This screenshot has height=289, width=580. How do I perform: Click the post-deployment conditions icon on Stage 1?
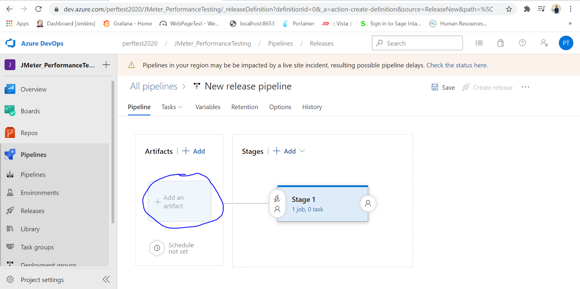click(368, 203)
